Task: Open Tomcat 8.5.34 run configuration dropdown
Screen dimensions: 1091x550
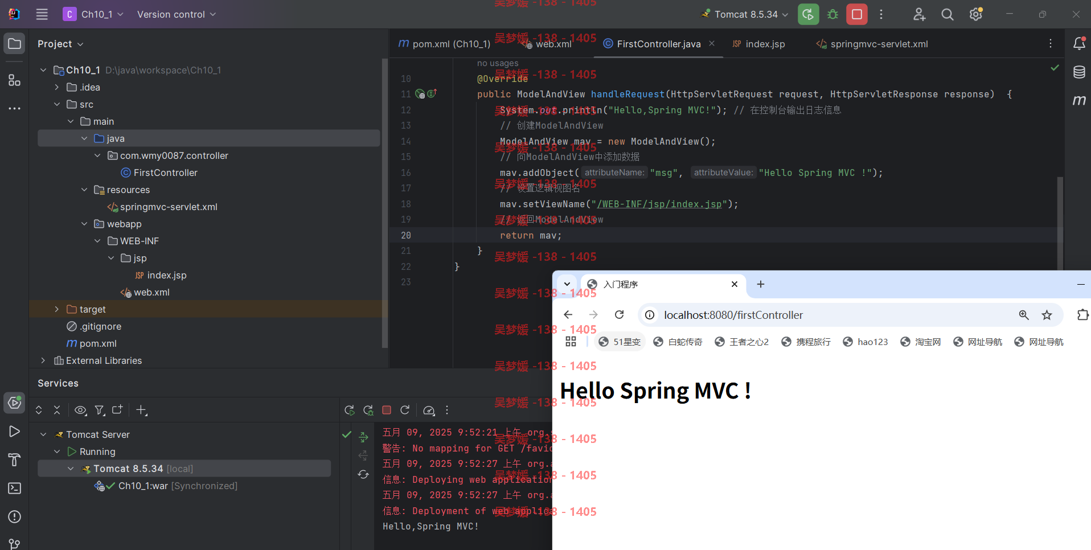Action: pyautogui.click(x=745, y=14)
